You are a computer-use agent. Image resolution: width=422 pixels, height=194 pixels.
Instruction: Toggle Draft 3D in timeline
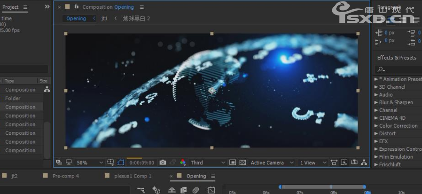pyautogui.click(x=156, y=190)
